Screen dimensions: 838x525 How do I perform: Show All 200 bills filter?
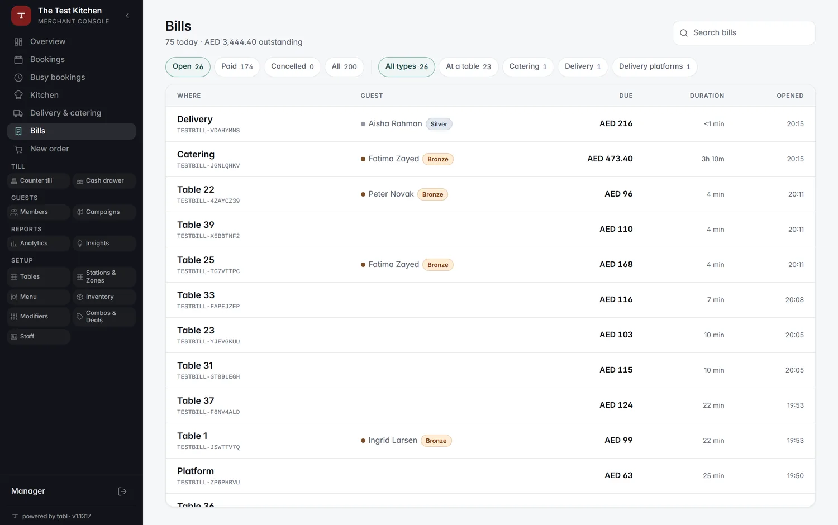pos(344,67)
